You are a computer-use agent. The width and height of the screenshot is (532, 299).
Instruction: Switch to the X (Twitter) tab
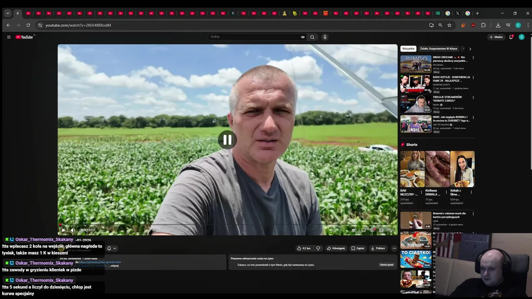tap(458, 13)
